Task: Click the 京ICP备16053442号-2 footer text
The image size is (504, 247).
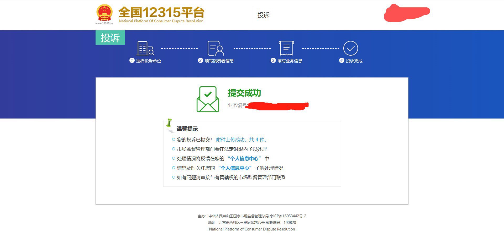Action: [288, 216]
